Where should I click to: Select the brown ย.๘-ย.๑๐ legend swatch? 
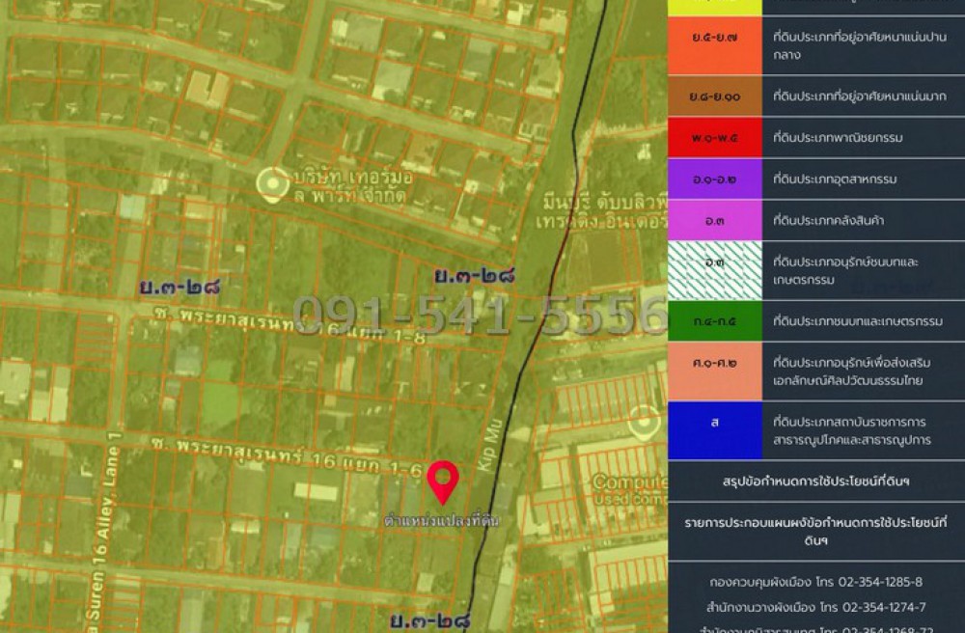click(714, 96)
